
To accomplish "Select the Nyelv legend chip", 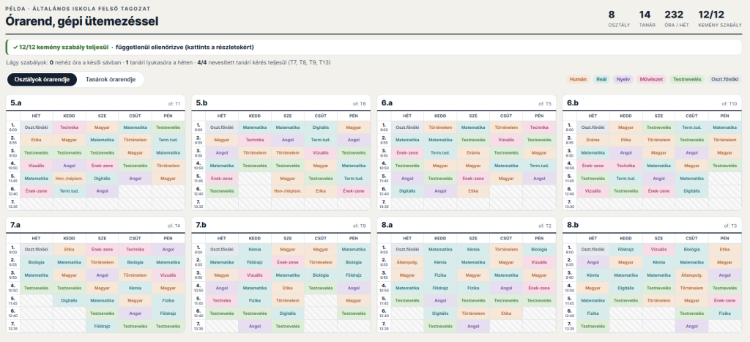I will [623, 79].
